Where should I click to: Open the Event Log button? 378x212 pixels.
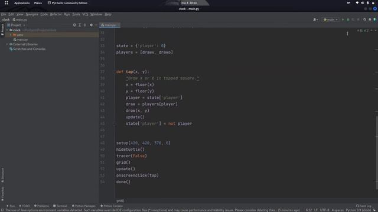tap(364, 206)
